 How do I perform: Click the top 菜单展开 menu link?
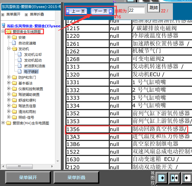[x=13, y=14]
